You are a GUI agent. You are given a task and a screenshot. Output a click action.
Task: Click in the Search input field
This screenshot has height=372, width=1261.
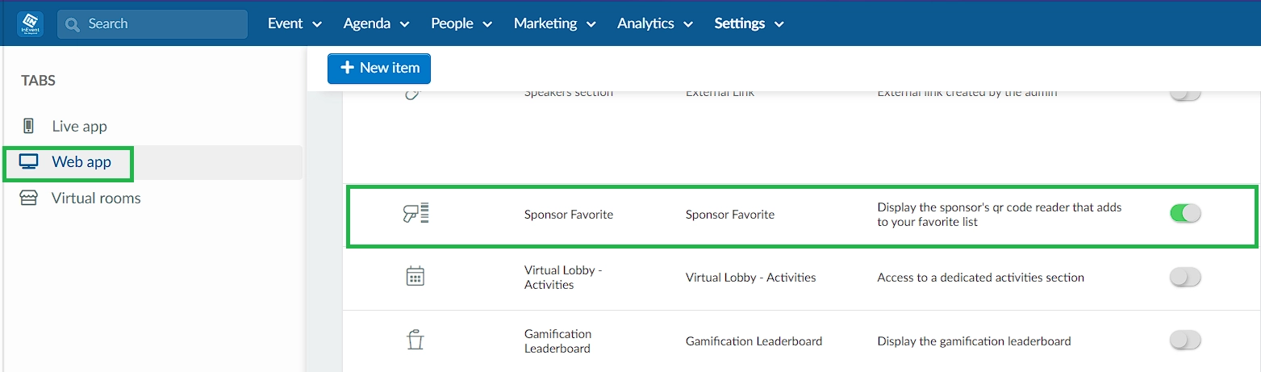(152, 24)
